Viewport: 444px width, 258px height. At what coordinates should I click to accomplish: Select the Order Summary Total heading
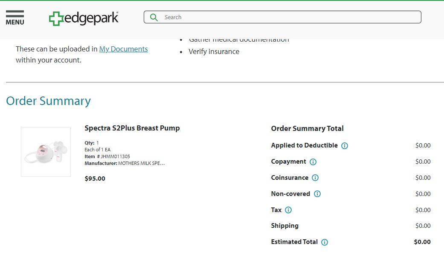[307, 128]
